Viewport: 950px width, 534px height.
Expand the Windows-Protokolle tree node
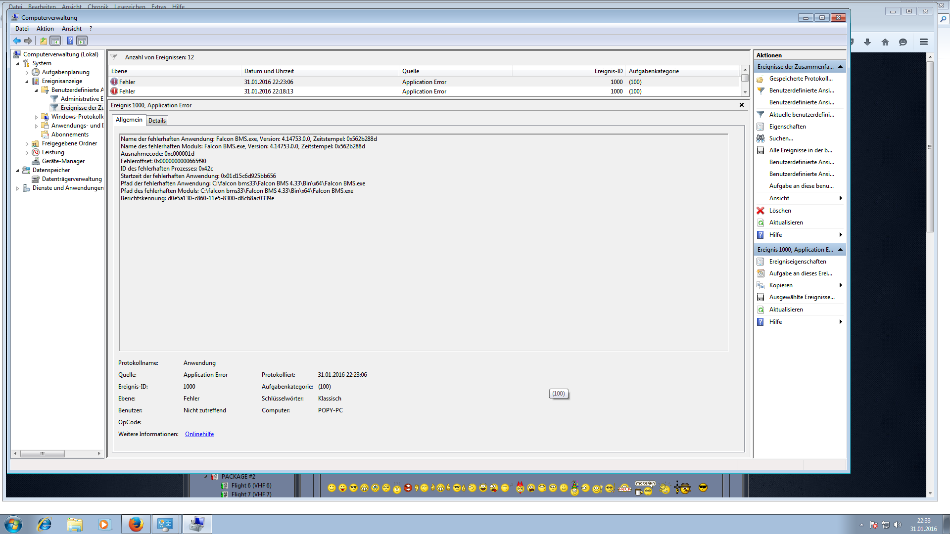tap(37, 117)
